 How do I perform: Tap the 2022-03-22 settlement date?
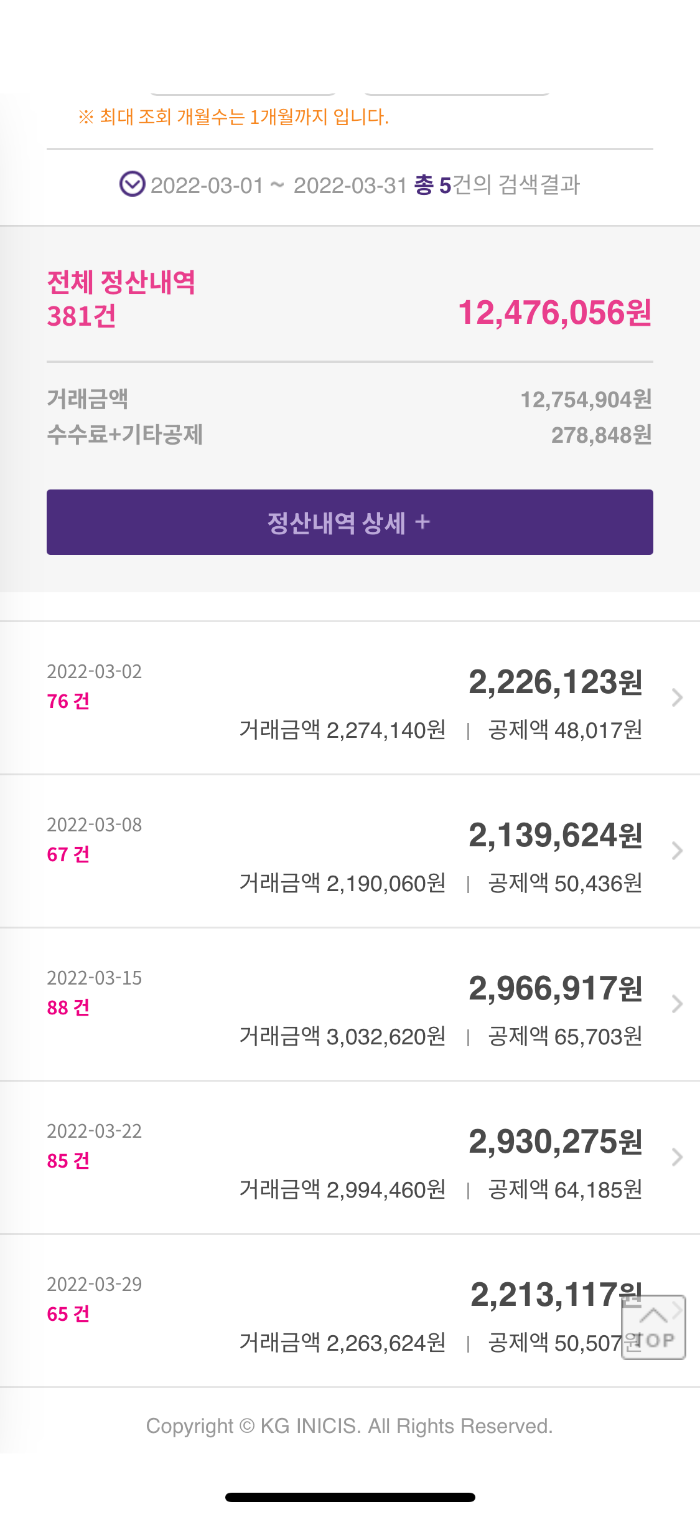click(95, 1131)
